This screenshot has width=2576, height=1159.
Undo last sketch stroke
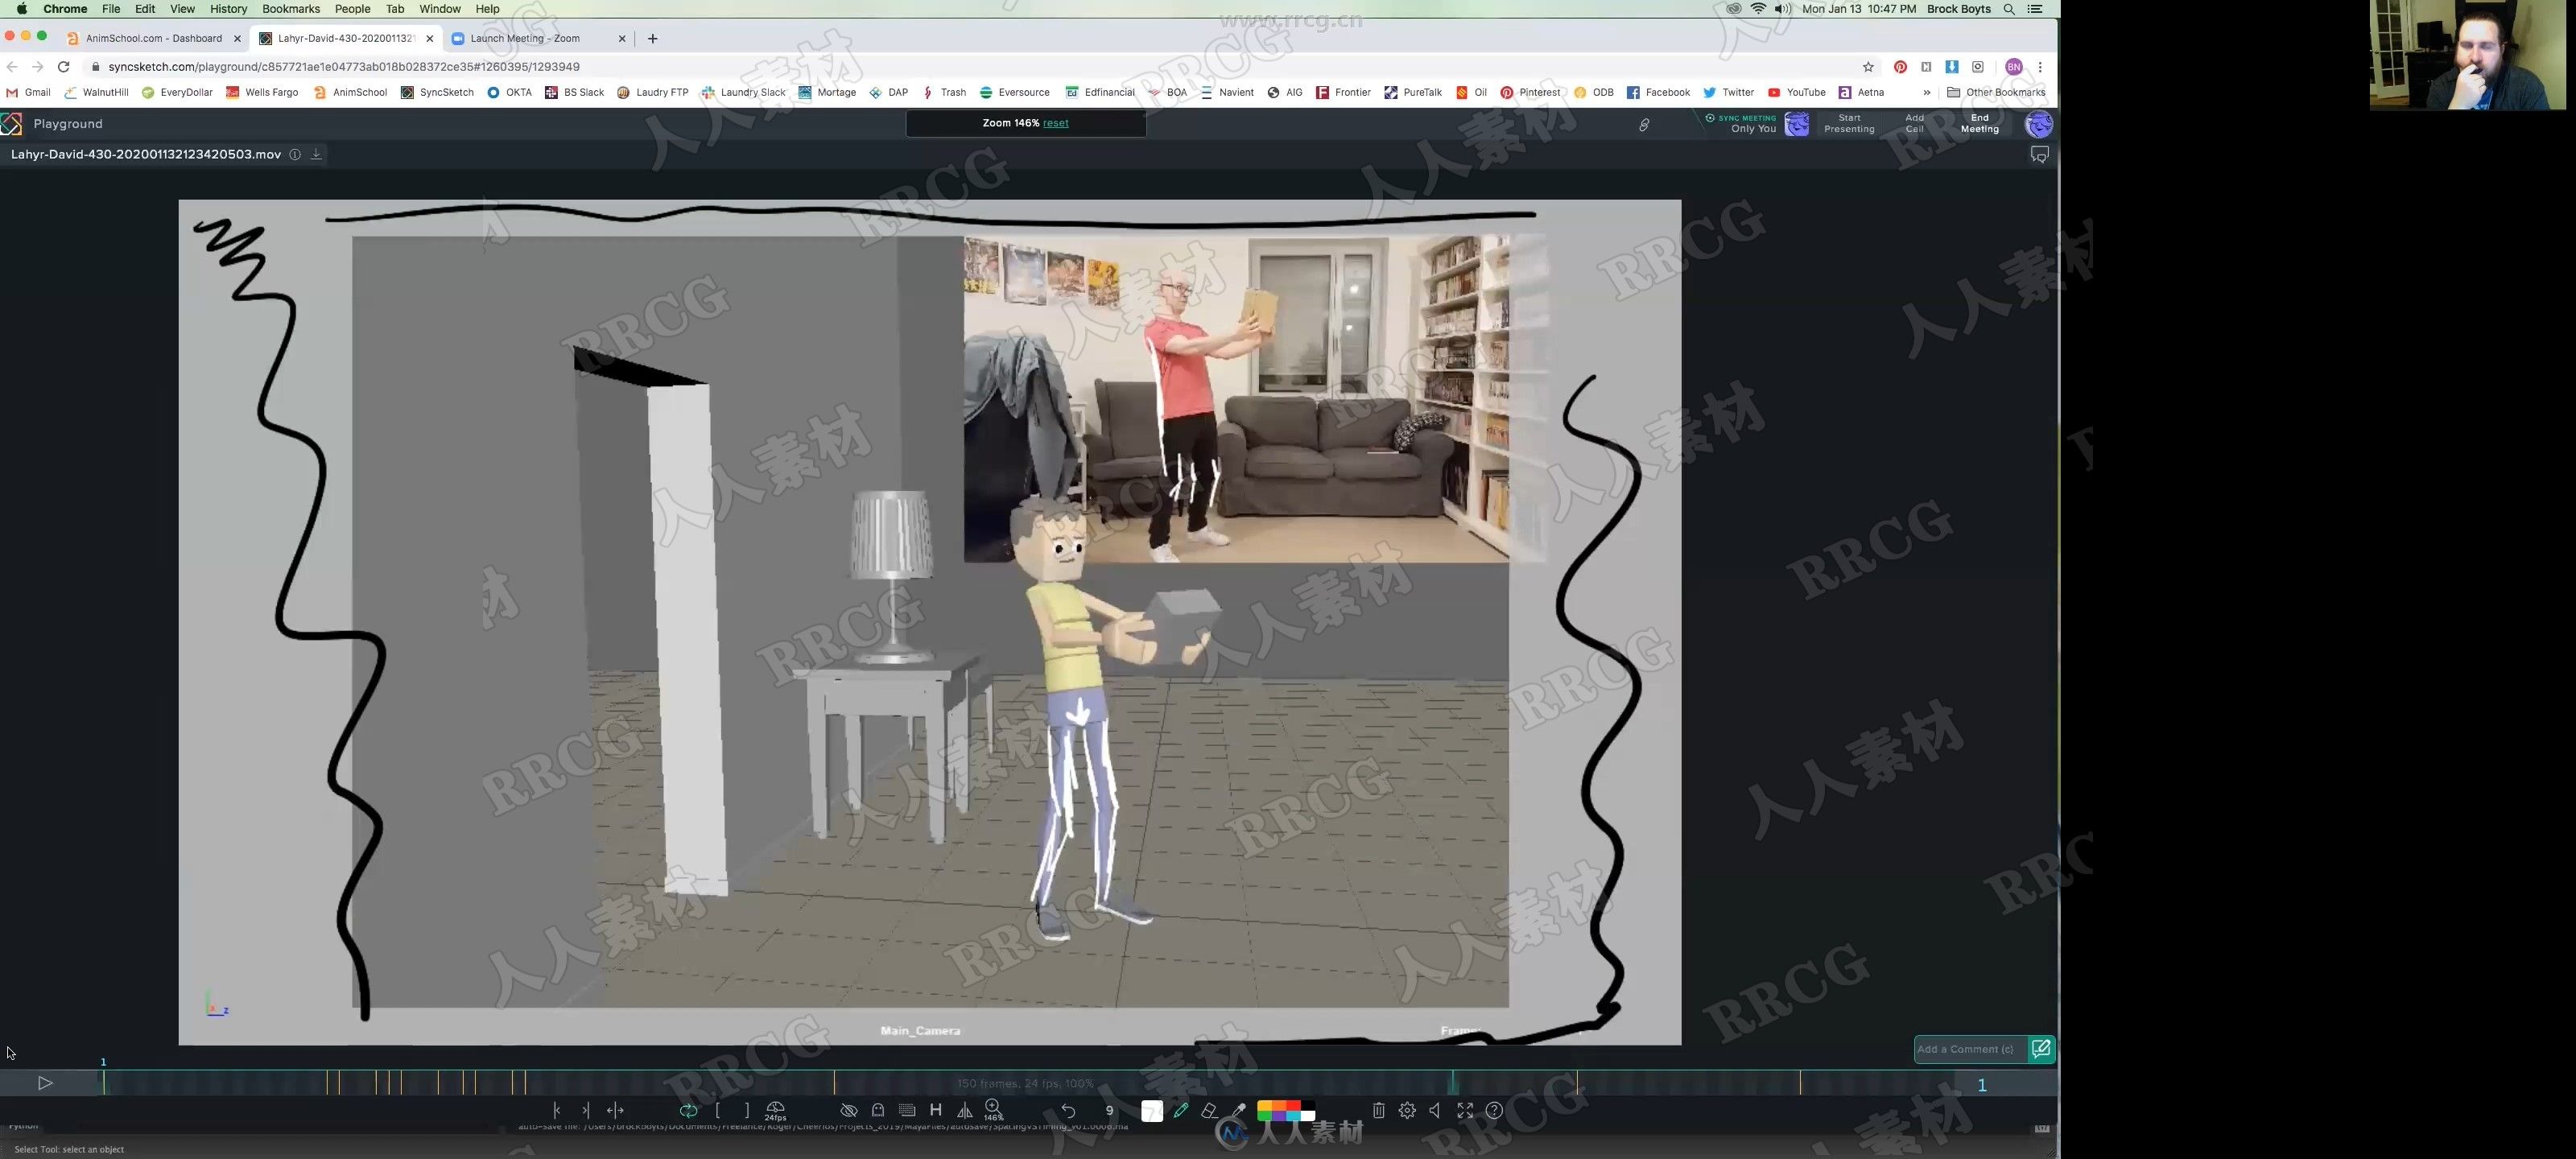click(x=1068, y=1110)
